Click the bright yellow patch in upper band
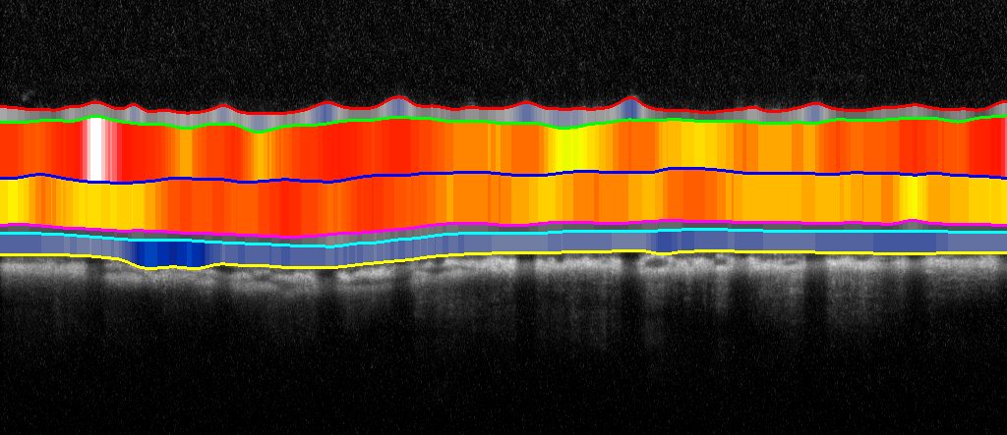The image size is (1007, 435). [568, 151]
